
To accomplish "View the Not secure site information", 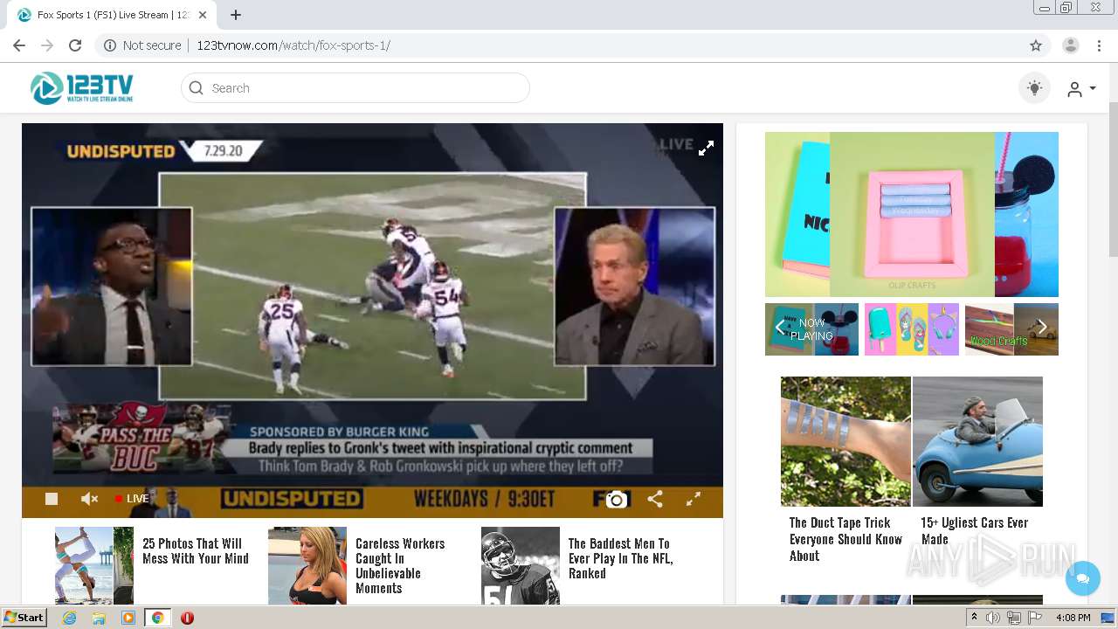I will (x=142, y=45).
